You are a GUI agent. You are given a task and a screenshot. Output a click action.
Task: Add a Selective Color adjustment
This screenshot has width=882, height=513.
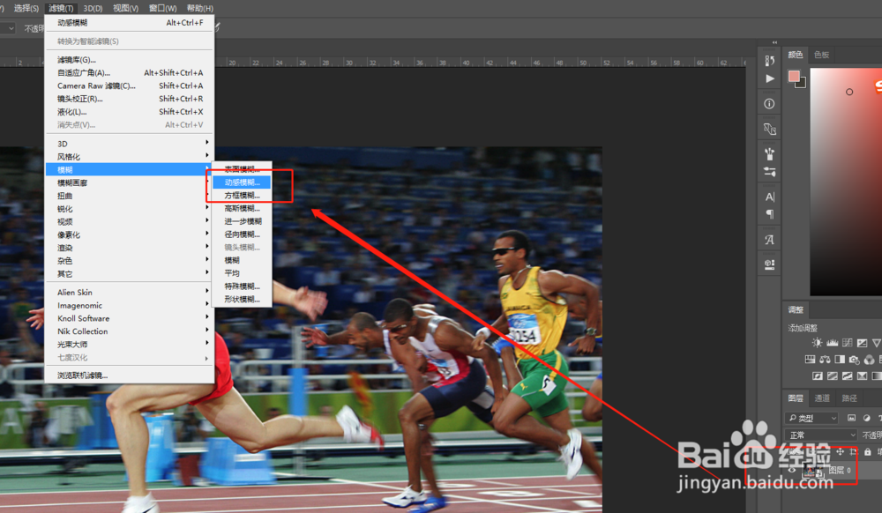863,375
